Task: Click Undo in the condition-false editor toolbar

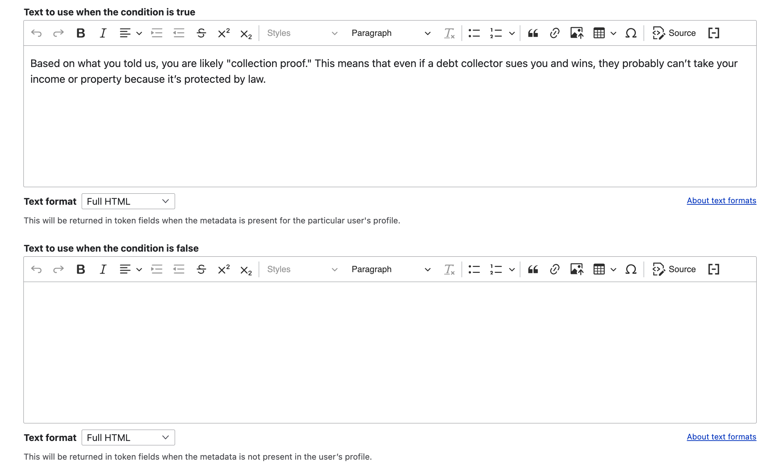Action: pyautogui.click(x=36, y=270)
